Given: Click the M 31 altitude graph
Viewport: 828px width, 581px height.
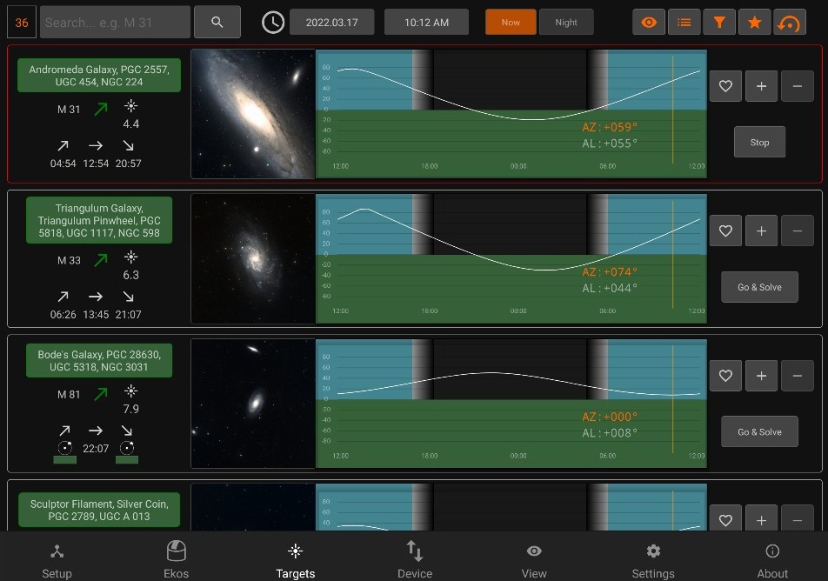Looking at the screenshot, I should click(511, 114).
